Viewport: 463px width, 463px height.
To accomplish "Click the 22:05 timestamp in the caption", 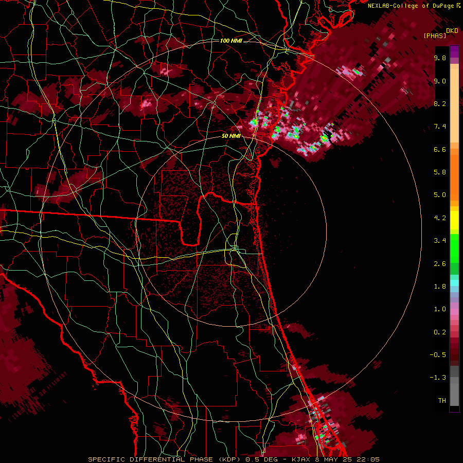I will point(369,459).
